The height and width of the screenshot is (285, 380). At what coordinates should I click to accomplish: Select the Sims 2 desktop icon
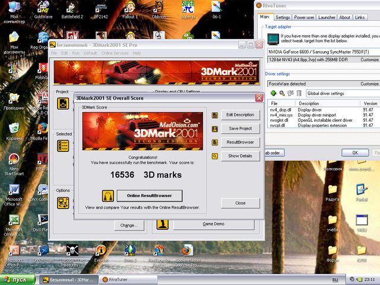pyautogui.click(x=130, y=254)
